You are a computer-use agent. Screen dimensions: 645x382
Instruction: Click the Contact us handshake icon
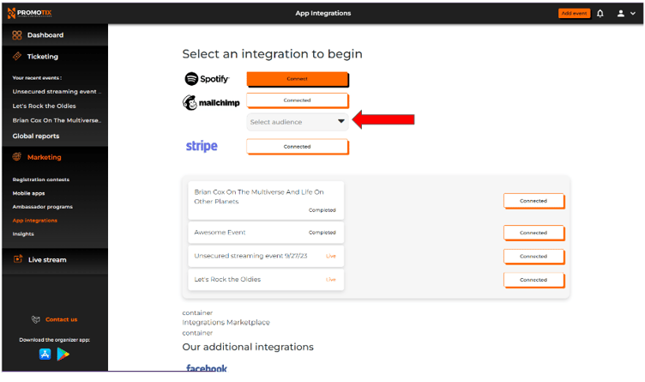(36, 319)
